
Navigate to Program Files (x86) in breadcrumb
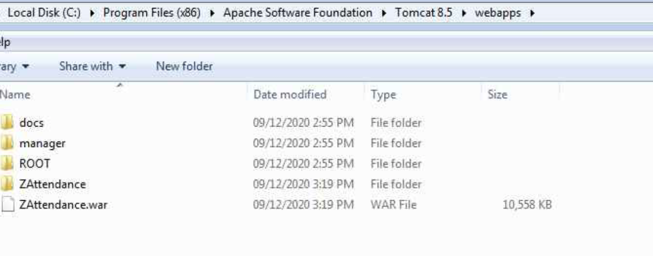(x=152, y=13)
